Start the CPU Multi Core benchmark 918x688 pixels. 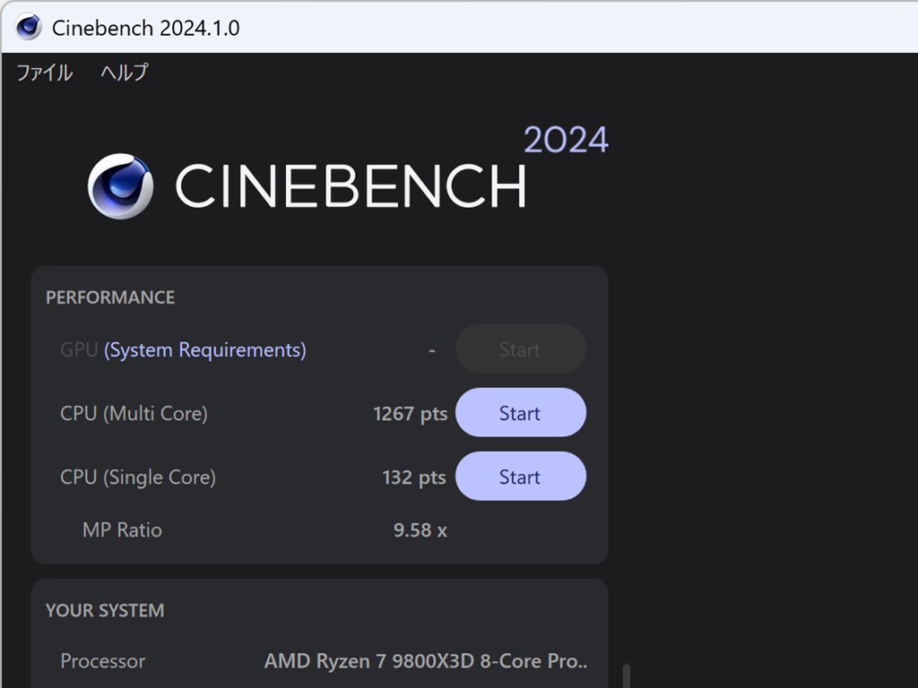(520, 413)
